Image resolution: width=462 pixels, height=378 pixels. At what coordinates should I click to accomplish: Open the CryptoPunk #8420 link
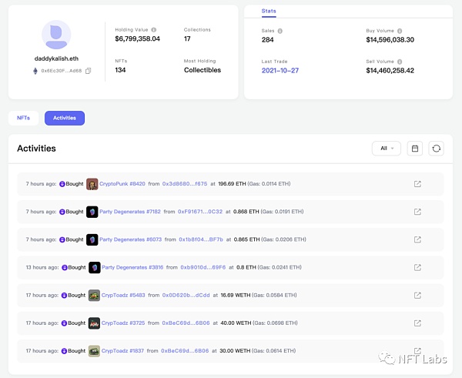[x=122, y=184]
